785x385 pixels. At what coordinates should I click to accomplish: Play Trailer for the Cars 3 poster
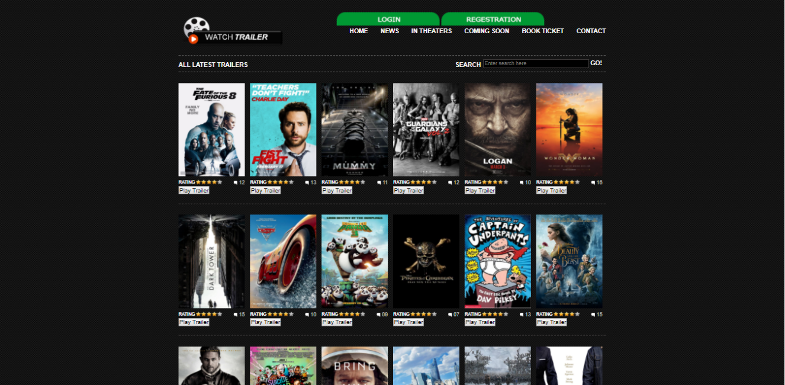265,322
